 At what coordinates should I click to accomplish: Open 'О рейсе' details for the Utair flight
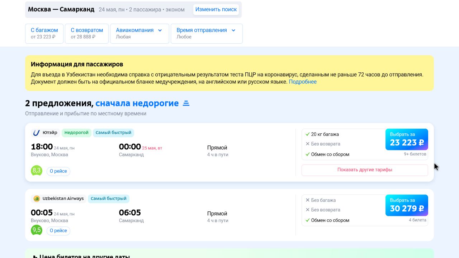pyautogui.click(x=58, y=171)
